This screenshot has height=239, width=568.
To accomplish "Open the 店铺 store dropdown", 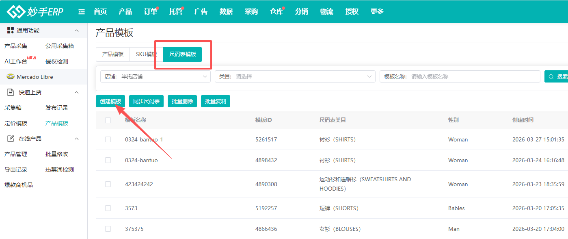I will 155,76.
